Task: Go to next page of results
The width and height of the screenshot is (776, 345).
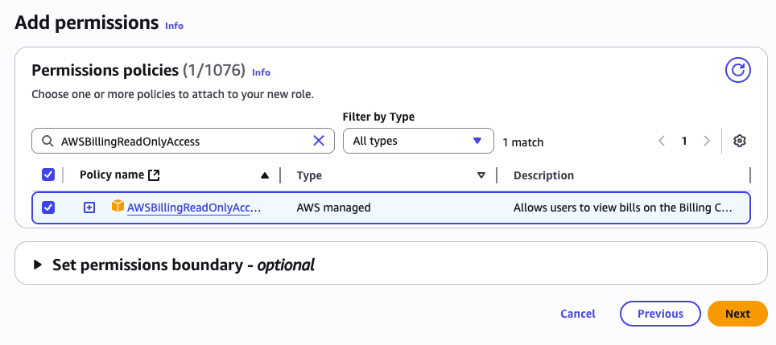Action: coord(706,141)
